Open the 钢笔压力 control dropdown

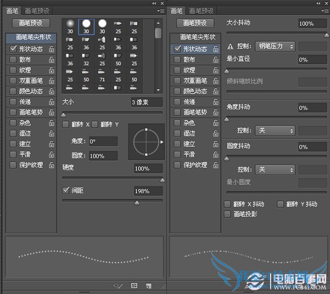[275, 46]
